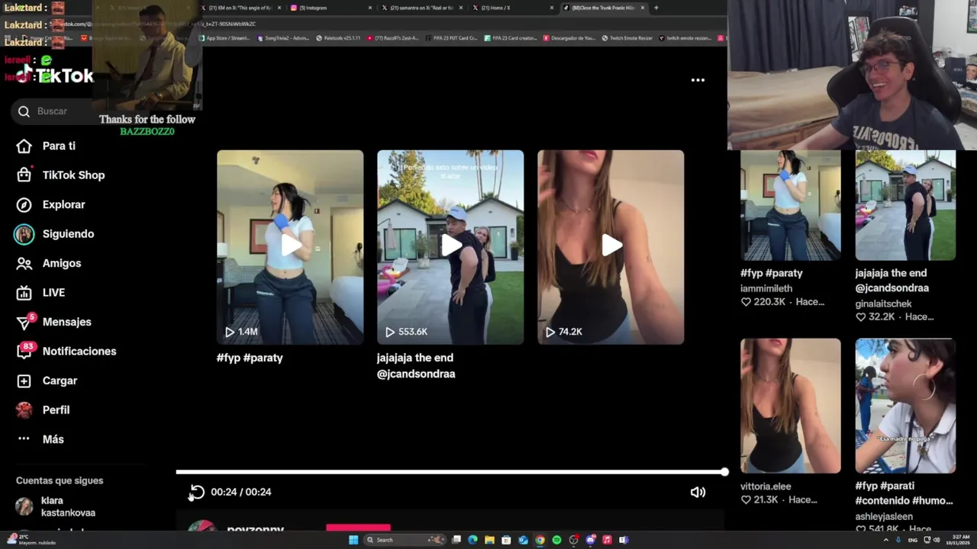Open Apple Music from taskbar

pyautogui.click(x=607, y=540)
